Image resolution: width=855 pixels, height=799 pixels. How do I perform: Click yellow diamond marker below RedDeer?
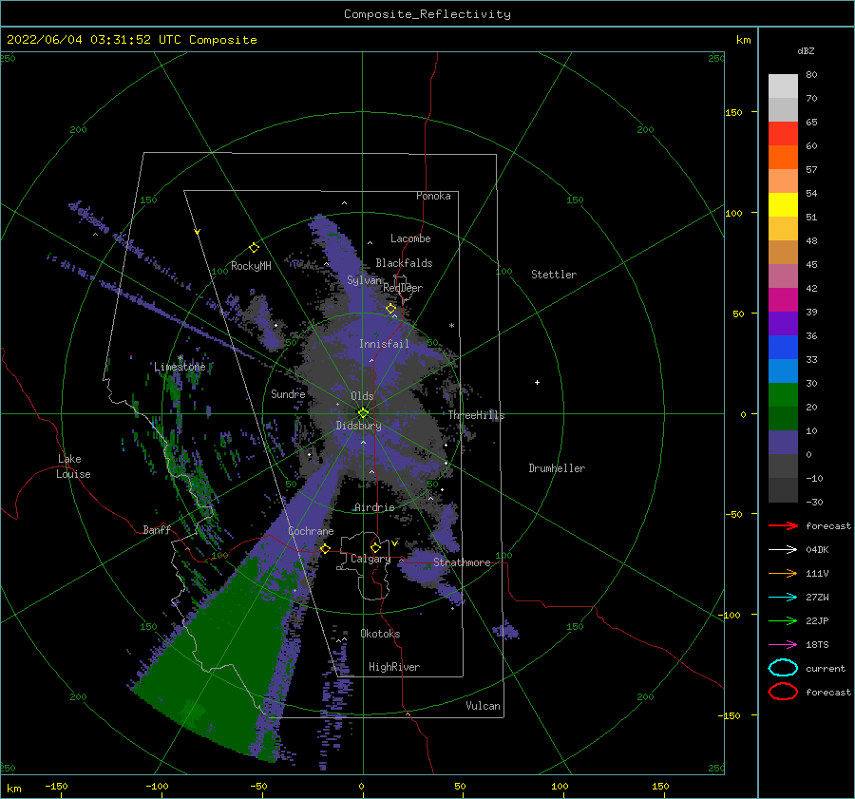390,309
